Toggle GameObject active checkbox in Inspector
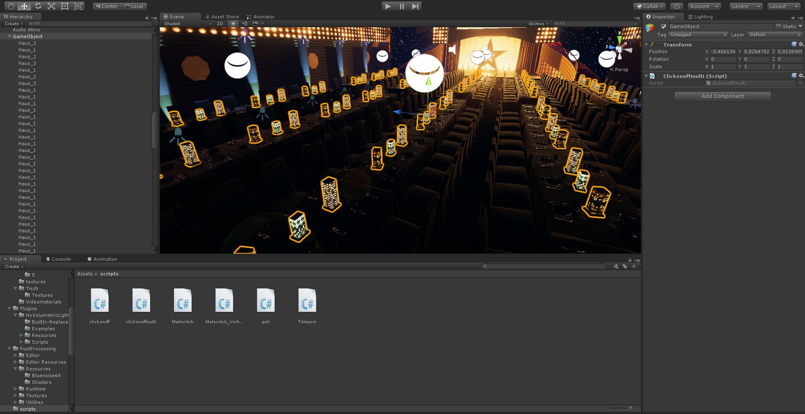 [663, 26]
